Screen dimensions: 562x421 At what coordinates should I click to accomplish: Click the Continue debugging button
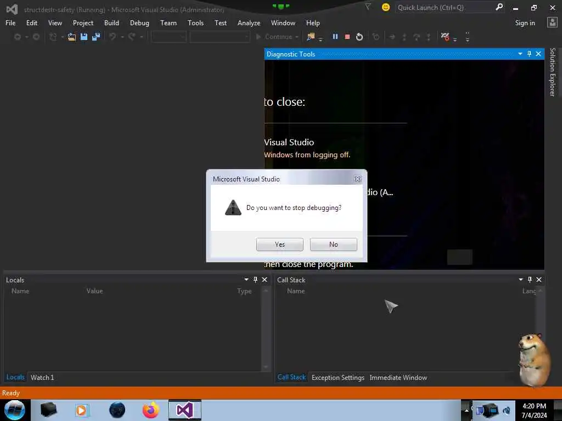(x=274, y=37)
